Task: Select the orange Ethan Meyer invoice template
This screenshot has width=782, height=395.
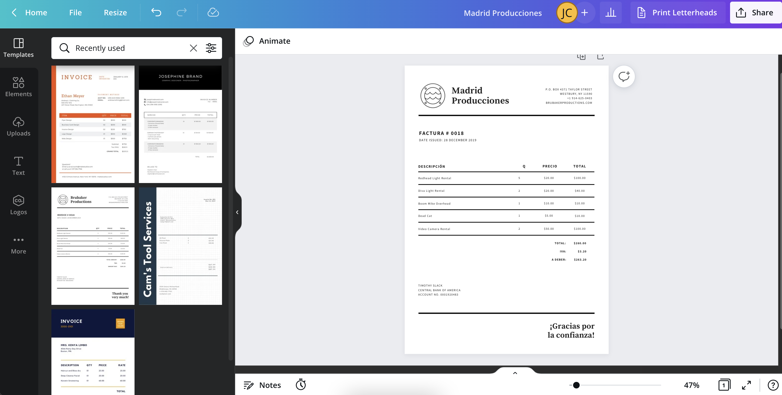Action: pyautogui.click(x=93, y=124)
